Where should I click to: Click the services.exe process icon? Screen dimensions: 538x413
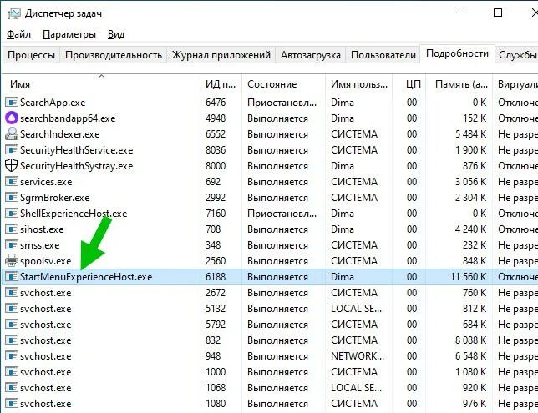point(12,181)
